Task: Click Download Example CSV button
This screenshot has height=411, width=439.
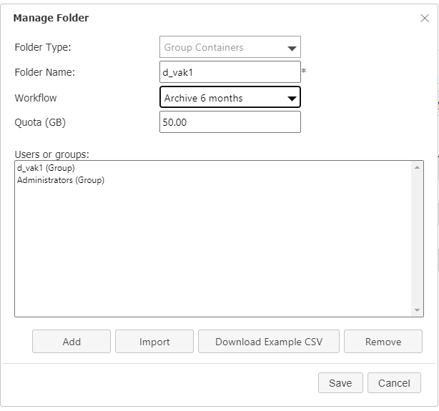Action: (x=269, y=341)
